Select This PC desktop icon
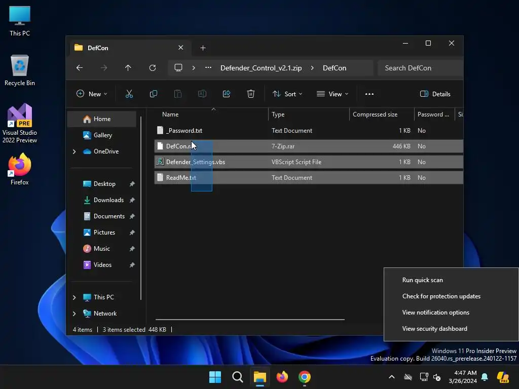Viewport: 519px width, 389px height. point(20,21)
